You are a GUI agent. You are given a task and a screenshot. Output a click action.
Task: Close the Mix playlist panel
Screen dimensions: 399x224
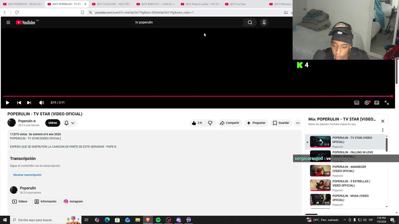(383, 121)
